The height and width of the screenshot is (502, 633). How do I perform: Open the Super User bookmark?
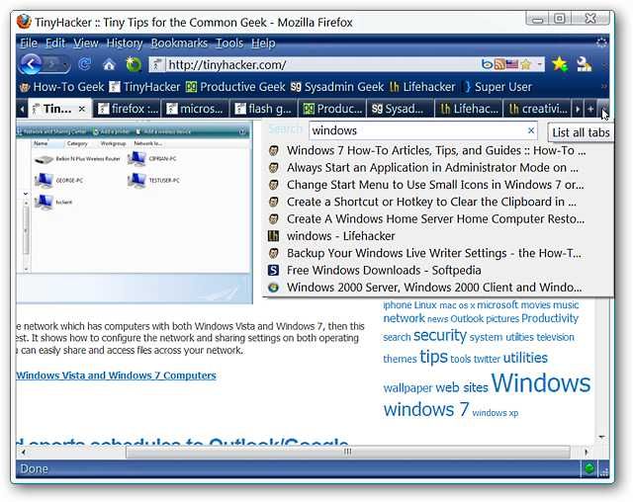tap(497, 87)
